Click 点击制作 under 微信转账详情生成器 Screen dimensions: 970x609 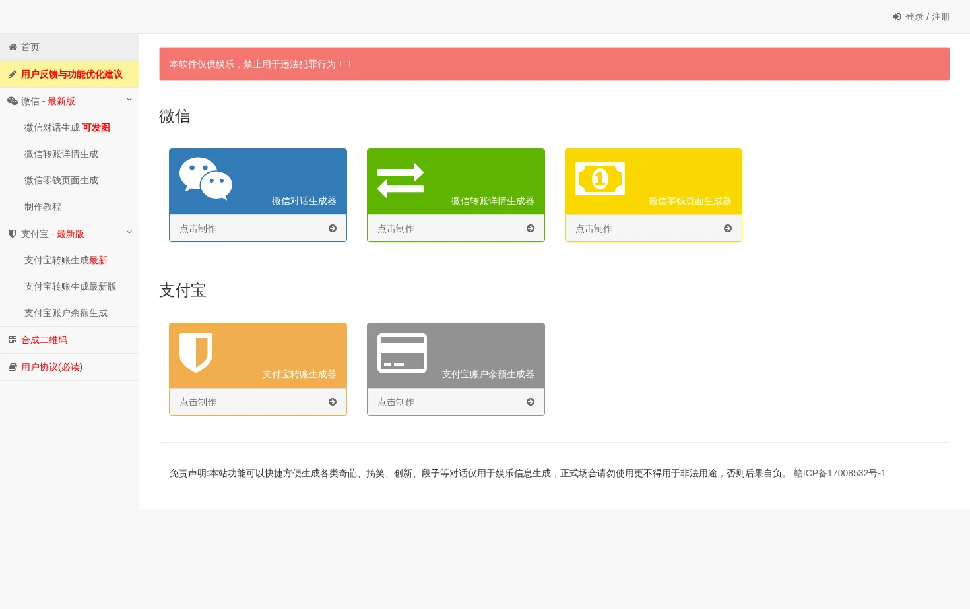pos(396,228)
